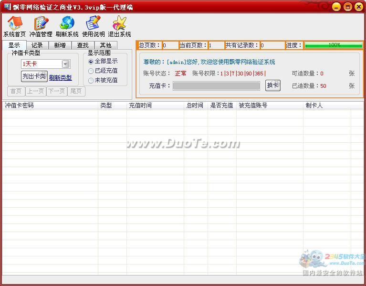
Task: Maximize the window using title bar button
Action: click(347, 7)
